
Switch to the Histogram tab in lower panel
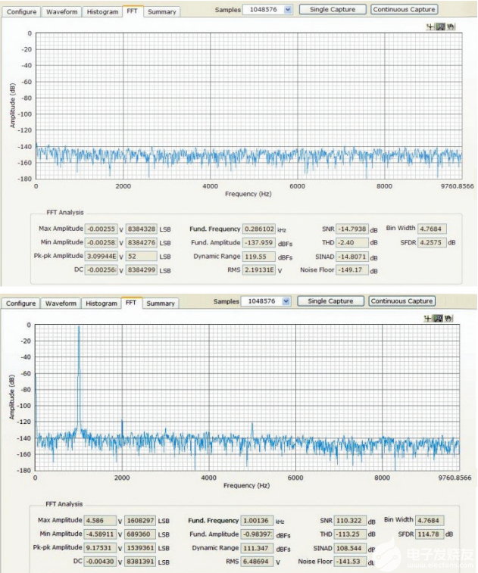[x=101, y=304]
